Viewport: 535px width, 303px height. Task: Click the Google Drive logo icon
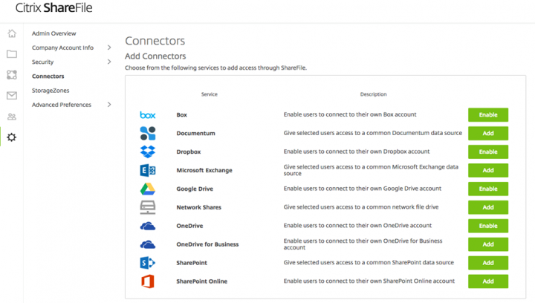pos(148,189)
